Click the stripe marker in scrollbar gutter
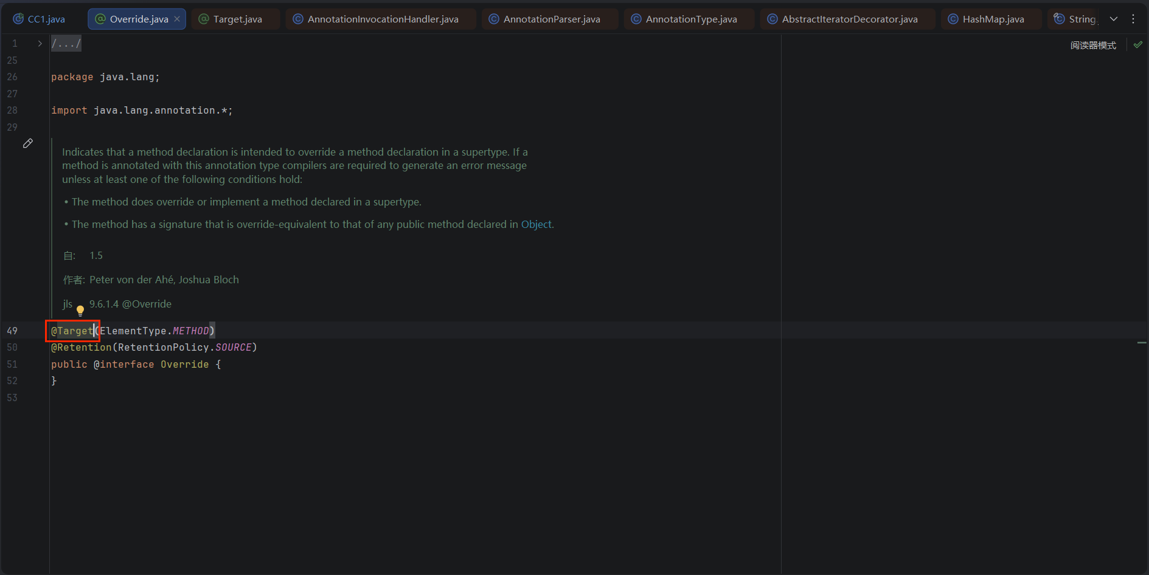This screenshot has height=575, width=1149. point(1142,343)
